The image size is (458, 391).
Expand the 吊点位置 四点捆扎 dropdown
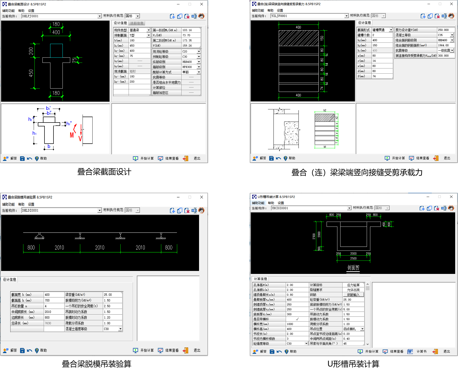tap(362, 329)
